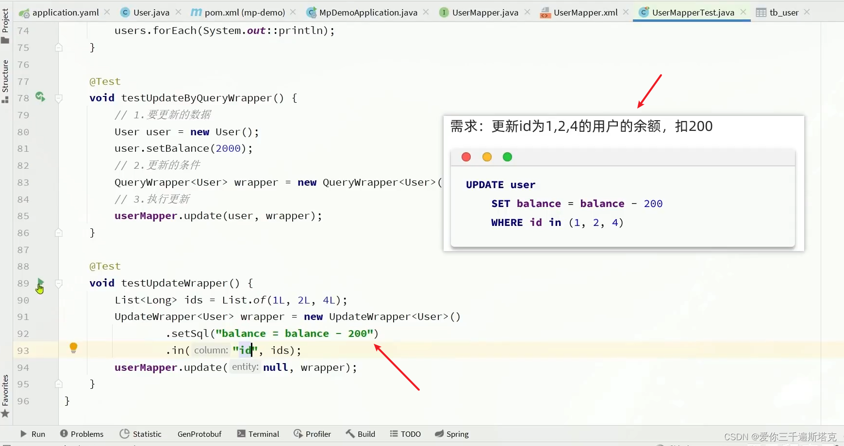844x446 pixels.
Task: Click the fold marker at line 86
Action: point(59,233)
